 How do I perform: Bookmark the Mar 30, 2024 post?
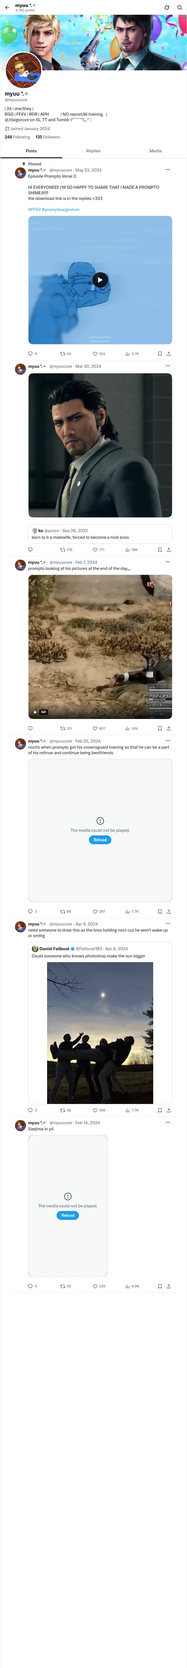click(x=160, y=550)
